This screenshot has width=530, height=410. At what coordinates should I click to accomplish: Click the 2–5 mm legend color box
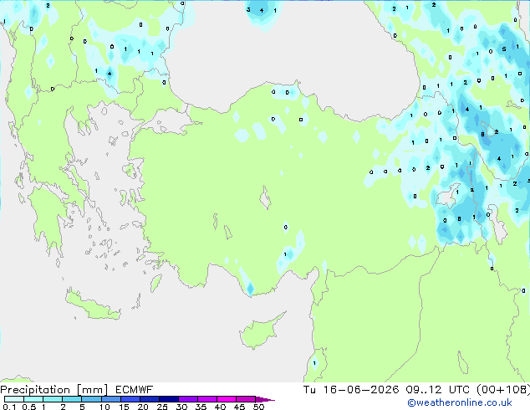72,399
